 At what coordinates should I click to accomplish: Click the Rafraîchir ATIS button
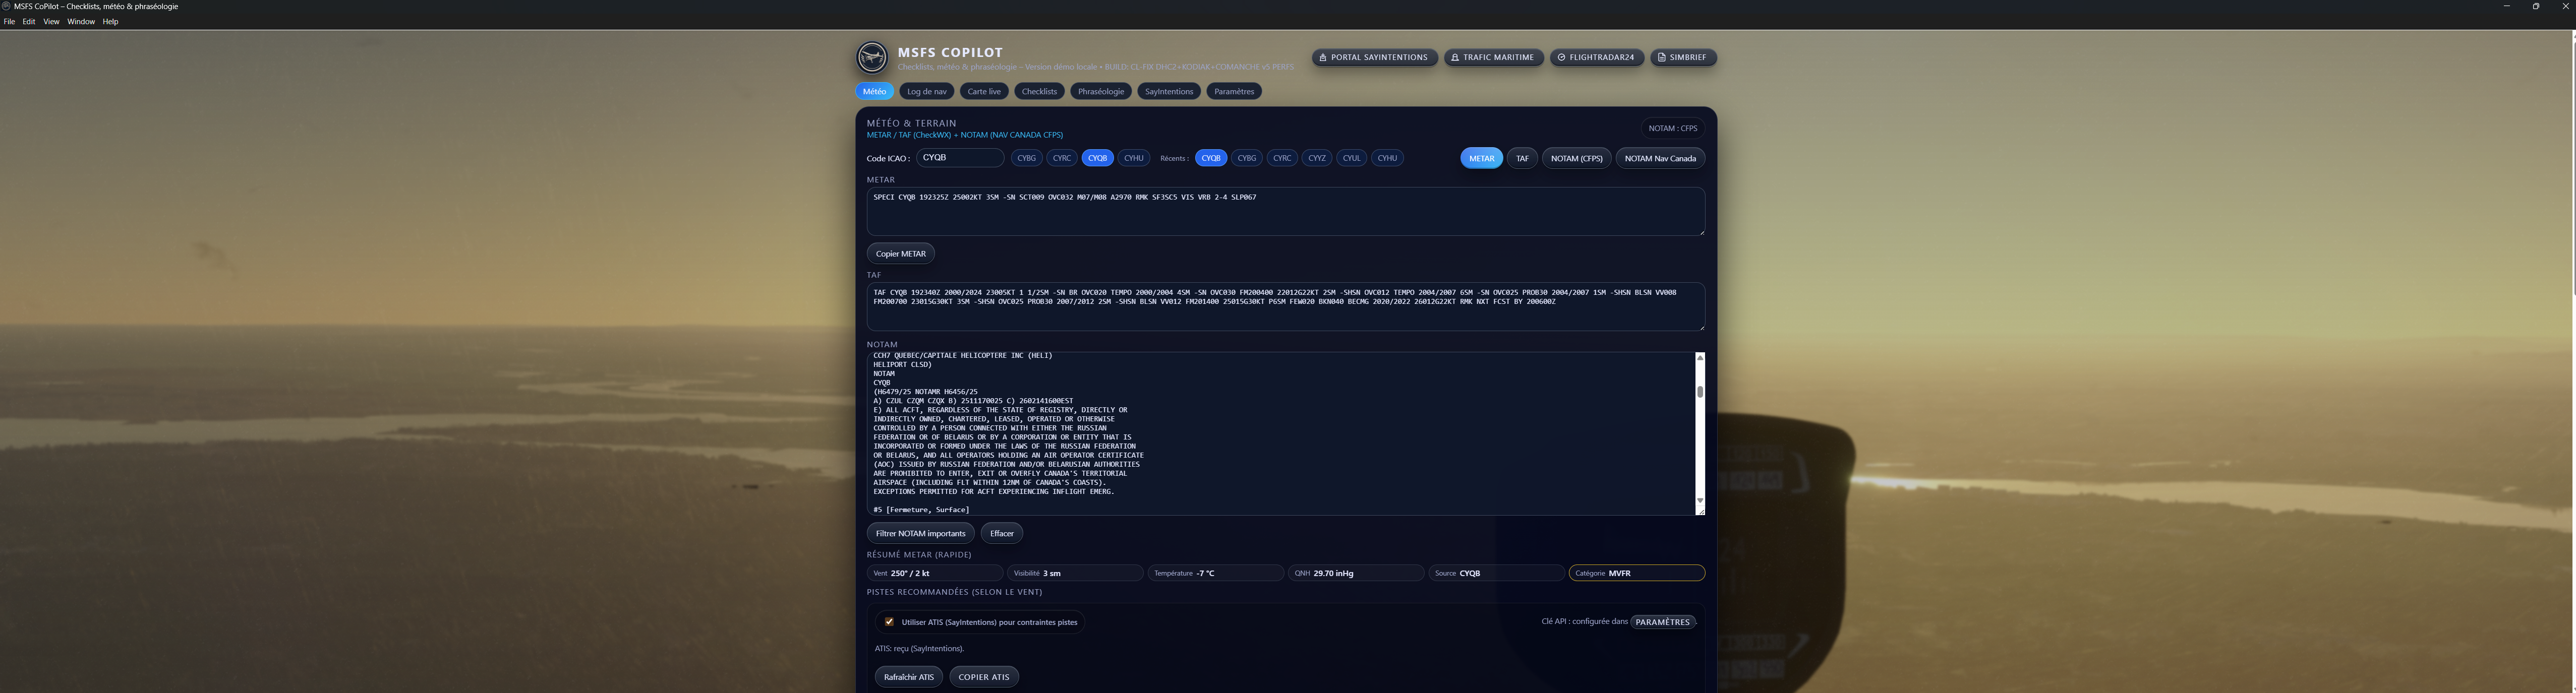(908, 677)
